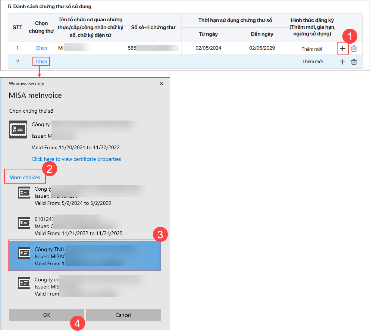Screen dimensions: 370x331
Task: Collapse the More choices section
Action: coord(25,177)
